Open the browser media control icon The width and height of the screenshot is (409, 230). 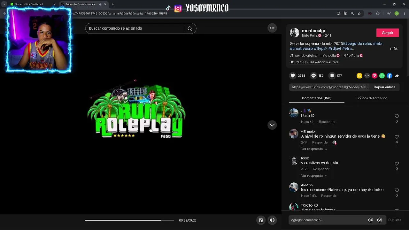click(389, 13)
